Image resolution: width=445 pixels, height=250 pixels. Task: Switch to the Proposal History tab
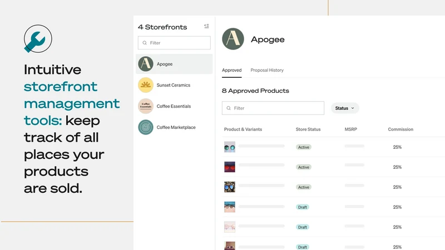pos(267,71)
